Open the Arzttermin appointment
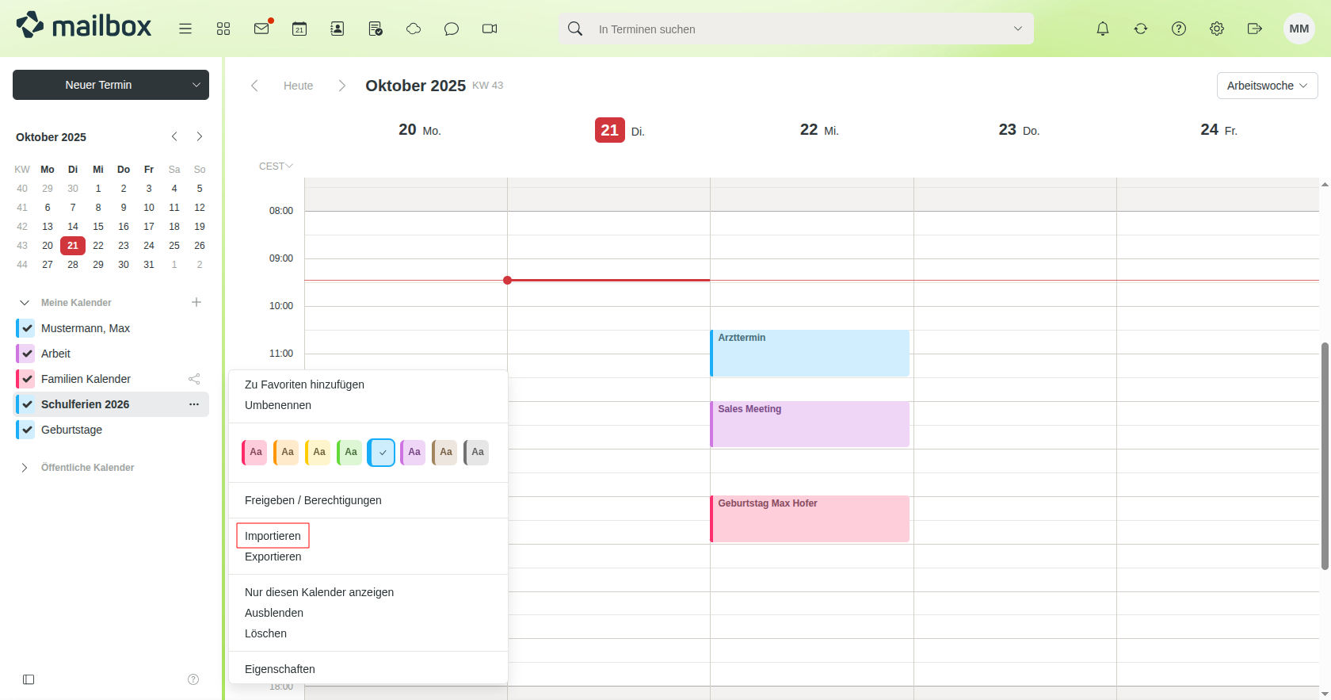The width and height of the screenshot is (1331, 700). click(810, 353)
